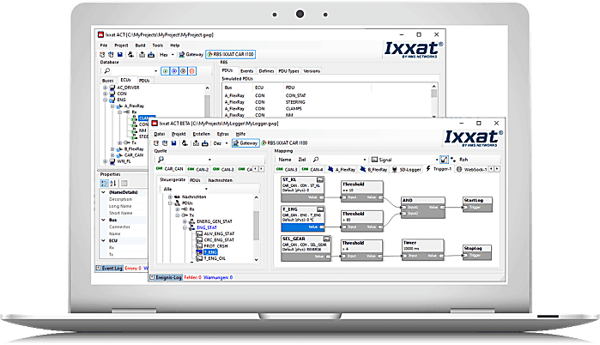Expand the WN_FL tree node

tap(105, 161)
